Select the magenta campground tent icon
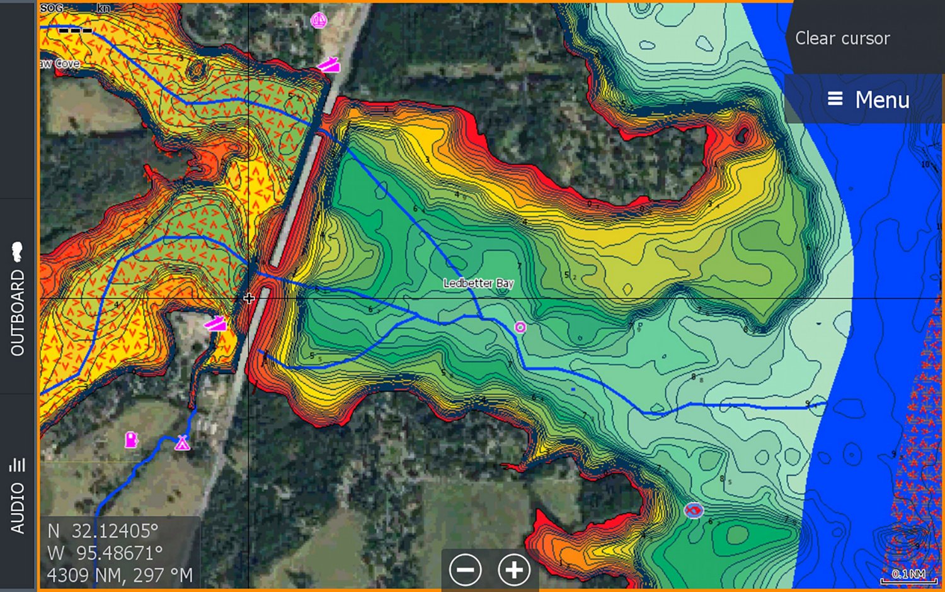Image resolution: width=945 pixels, height=592 pixels. pyautogui.click(x=182, y=443)
